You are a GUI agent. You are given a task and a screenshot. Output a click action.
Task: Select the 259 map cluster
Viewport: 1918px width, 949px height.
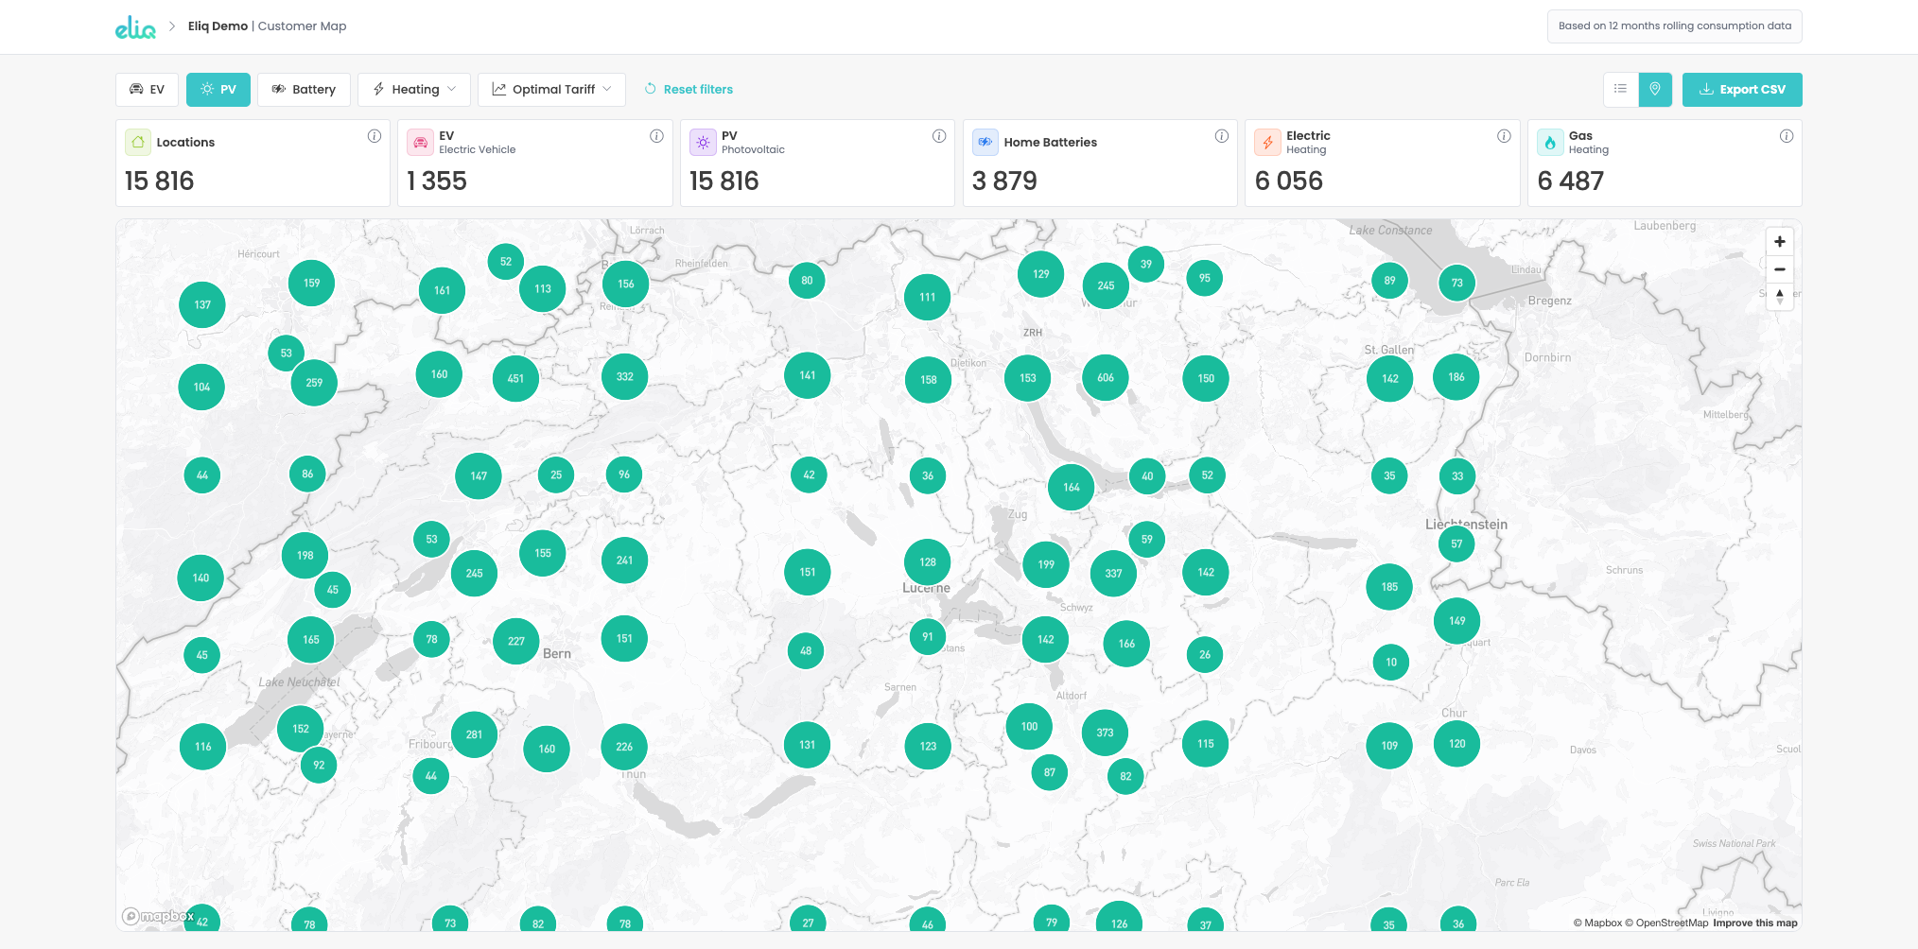coord(314,383)
